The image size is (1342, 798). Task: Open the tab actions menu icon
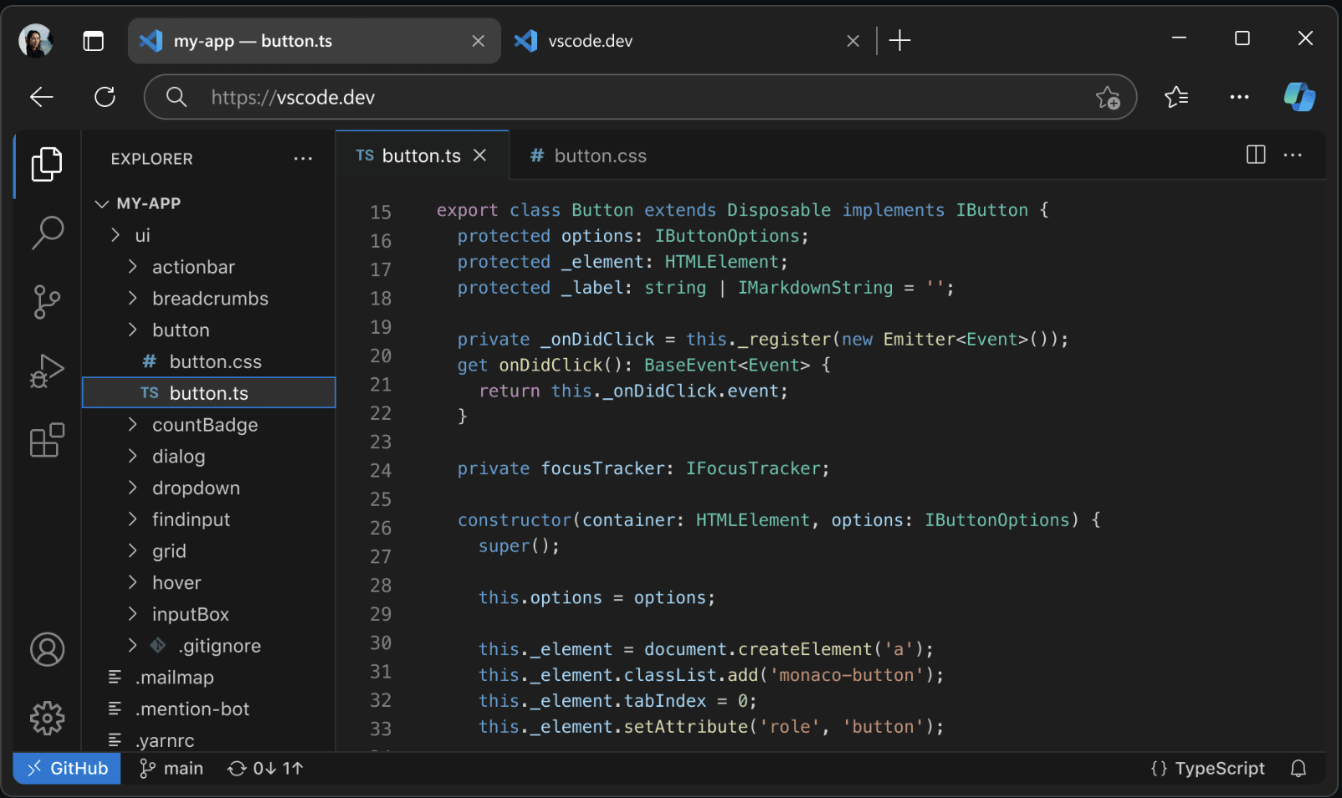(94, 41)
